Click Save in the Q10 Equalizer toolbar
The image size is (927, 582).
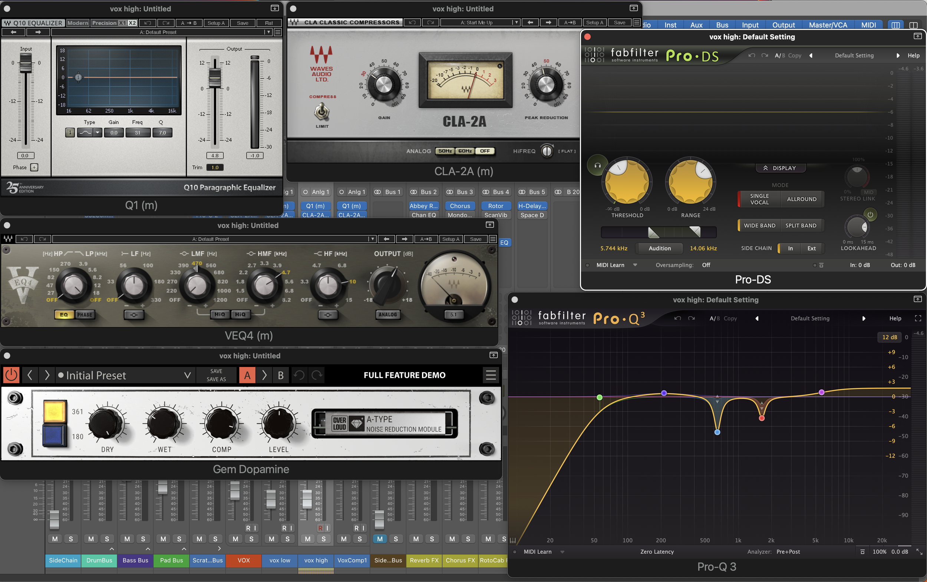(x=243, y=23)
